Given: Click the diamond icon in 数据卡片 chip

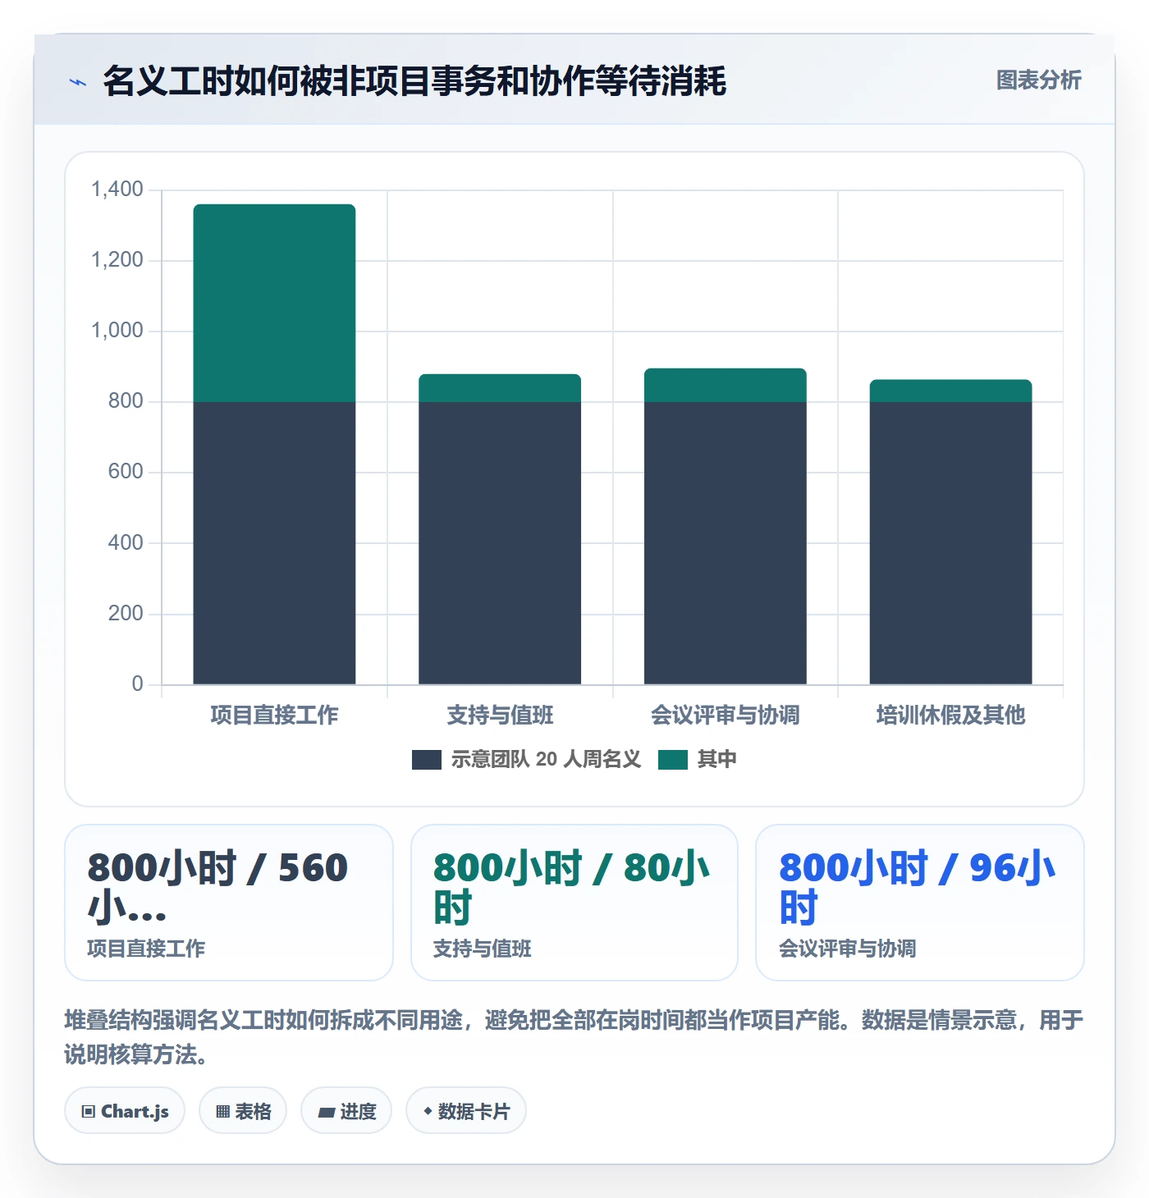Looking at the screenshot, I should pyautogui.click(x=428, y=1111).
